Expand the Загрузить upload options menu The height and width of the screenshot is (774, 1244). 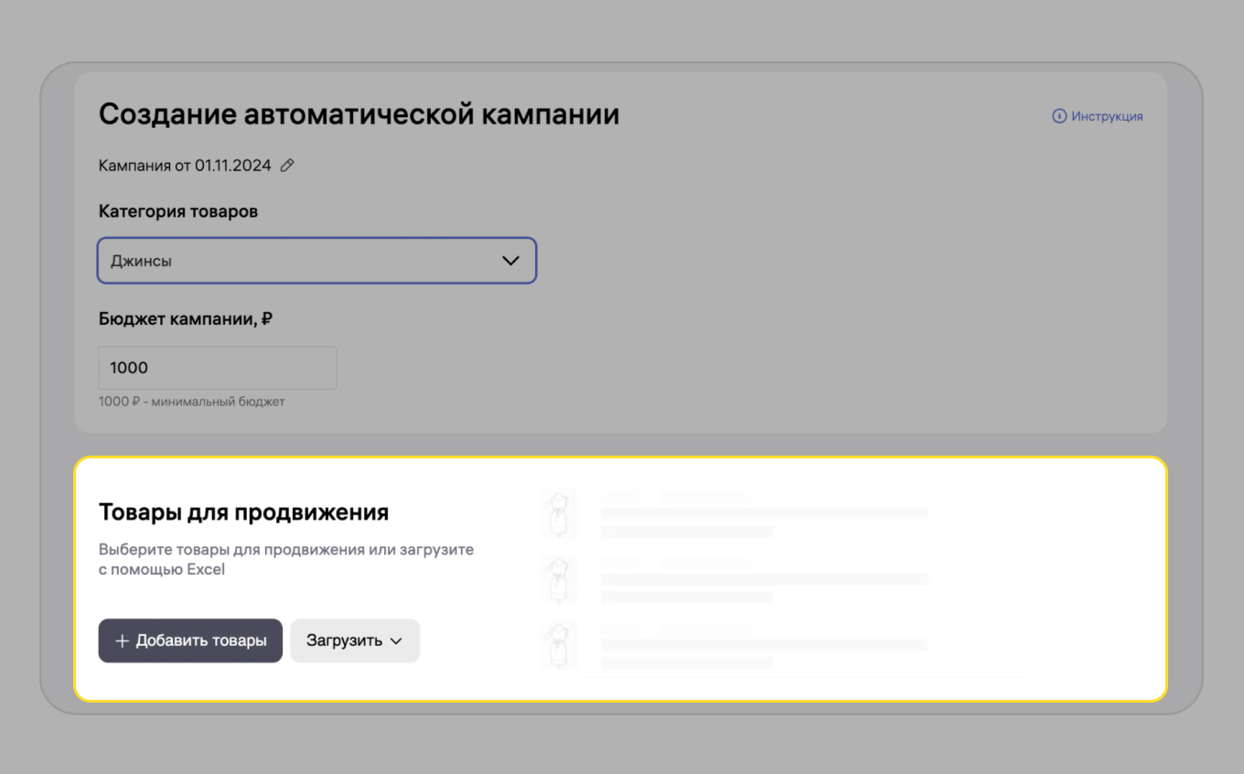[x=355, y=640]
